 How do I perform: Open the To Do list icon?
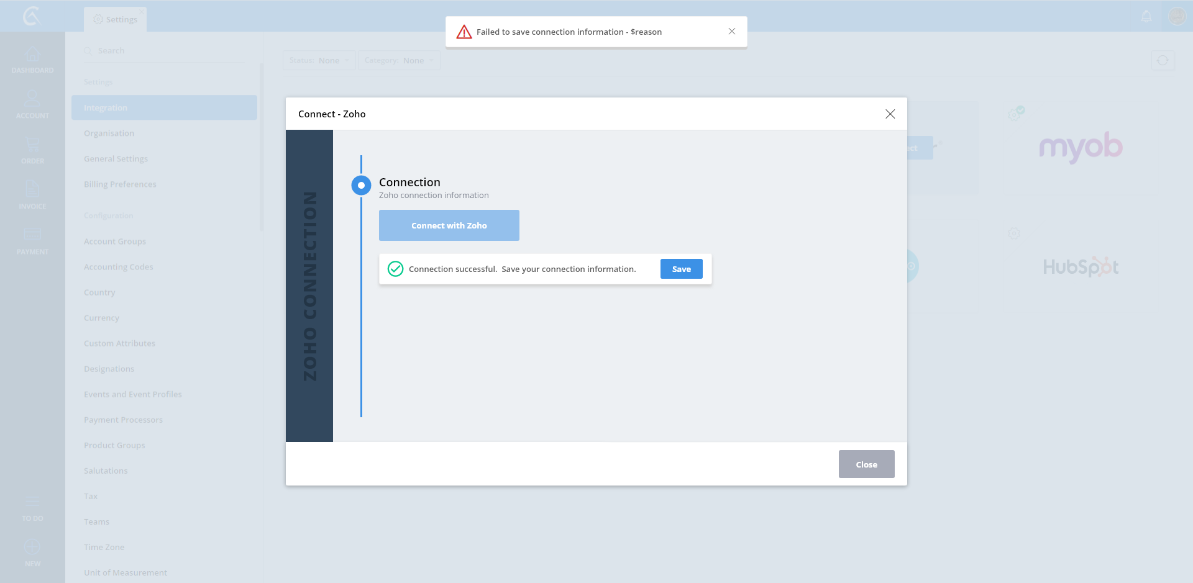tap(32, 503)
